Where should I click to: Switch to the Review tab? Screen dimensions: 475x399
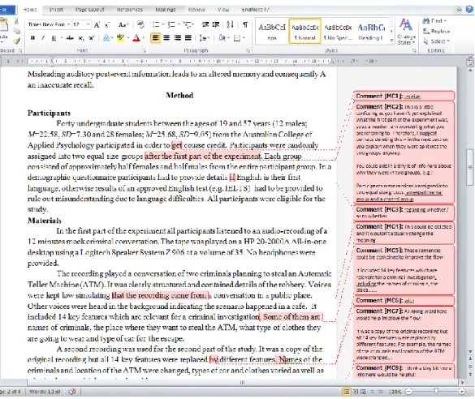click(196, 10)
